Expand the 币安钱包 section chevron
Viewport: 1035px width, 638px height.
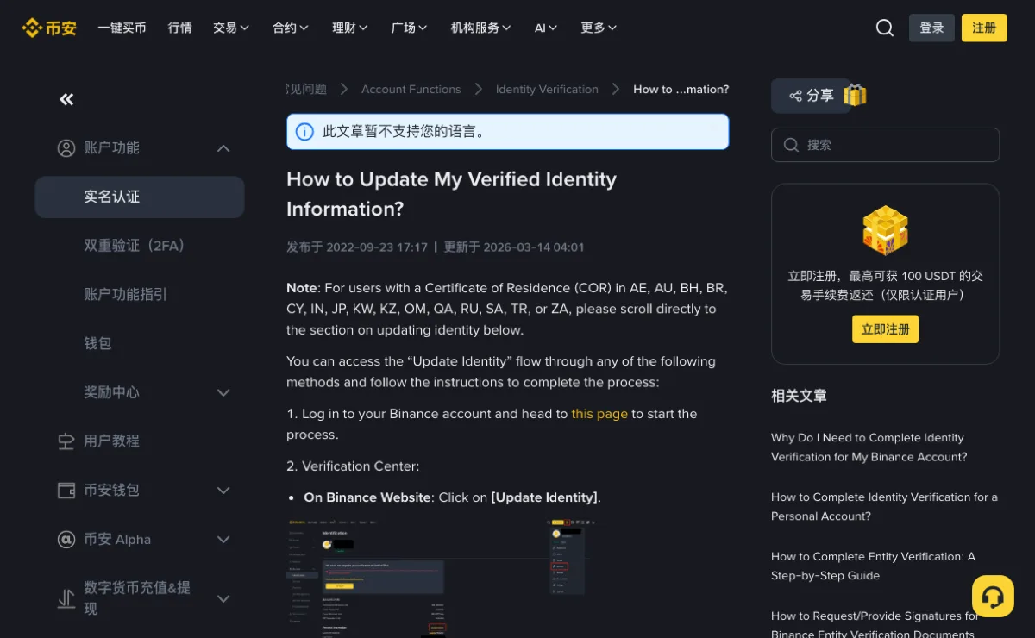[223, 491]
